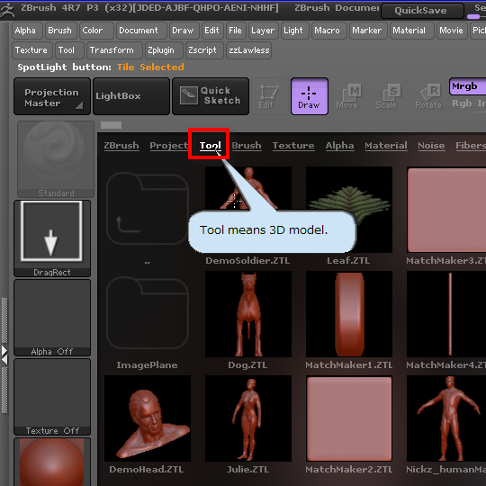The width and height of the screenshot is (486, 486).
Task: Open the DragRect stroke selector
Action: (52, 238)
